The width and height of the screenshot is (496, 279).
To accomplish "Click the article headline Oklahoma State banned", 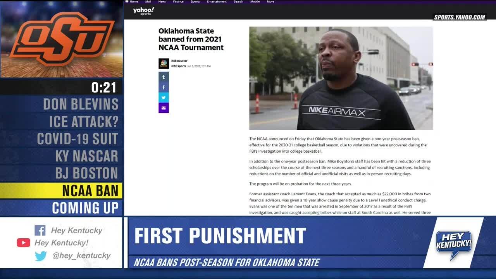I will (x=191, y=39).
